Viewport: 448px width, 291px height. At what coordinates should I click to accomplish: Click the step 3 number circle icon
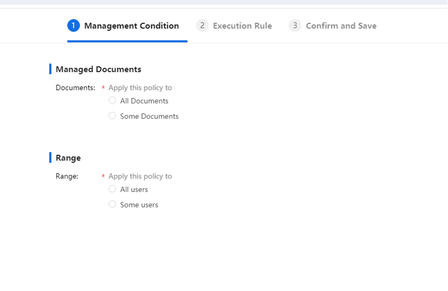[x=295, y=25]
